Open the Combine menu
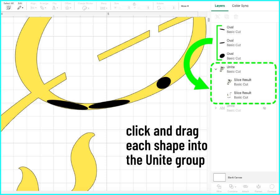280x195 pixels. (232, 188)
